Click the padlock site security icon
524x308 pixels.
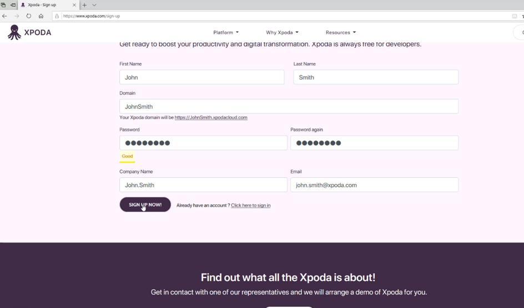(57, 16)
